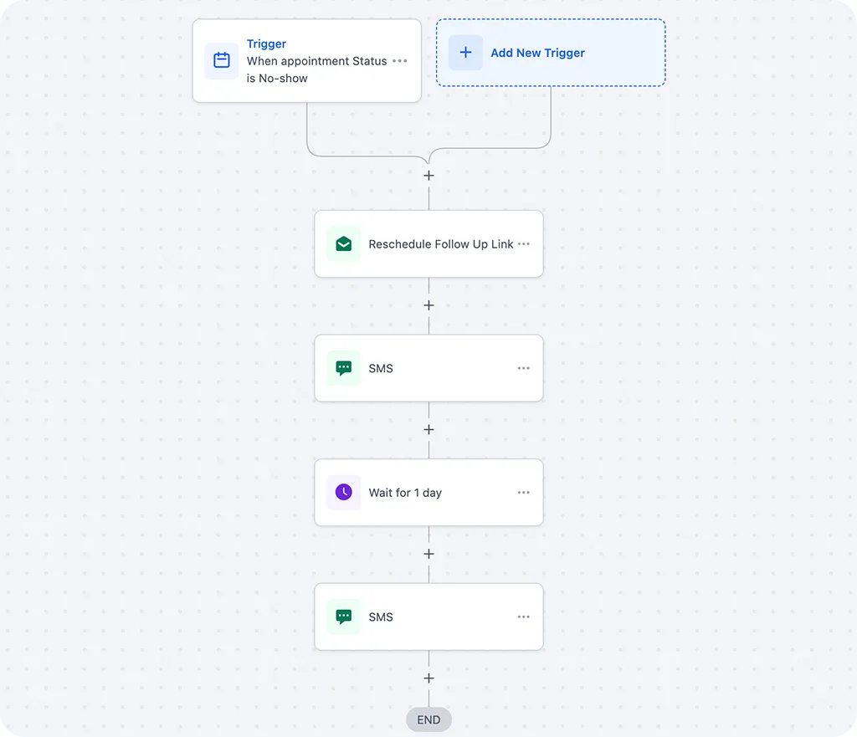Click the chat icon on the final SMS step

tap(344, 617)
